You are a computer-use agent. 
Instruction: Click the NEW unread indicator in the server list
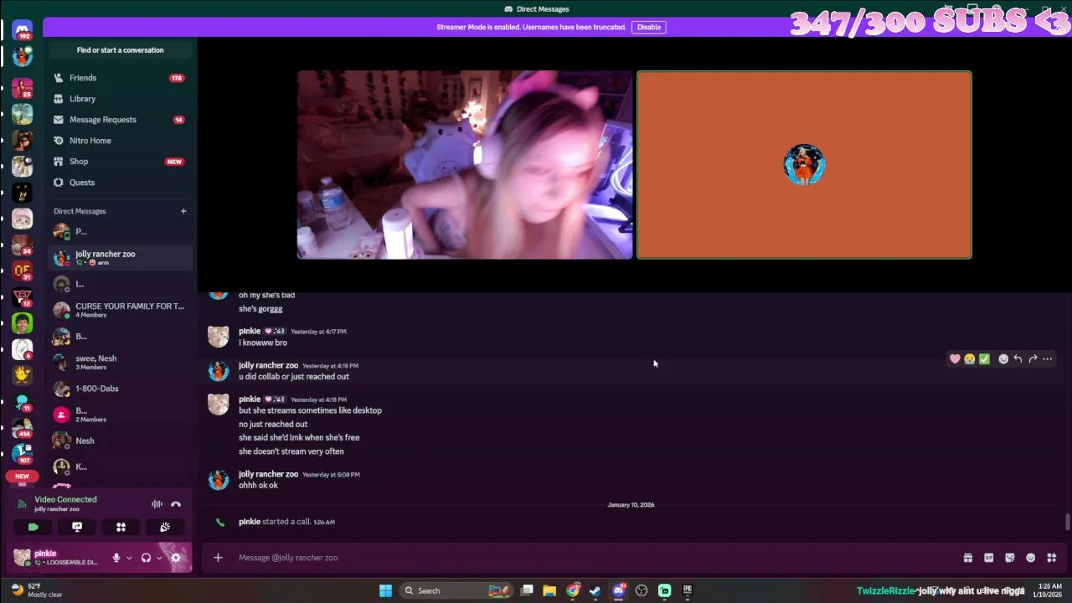click(22, 476)
